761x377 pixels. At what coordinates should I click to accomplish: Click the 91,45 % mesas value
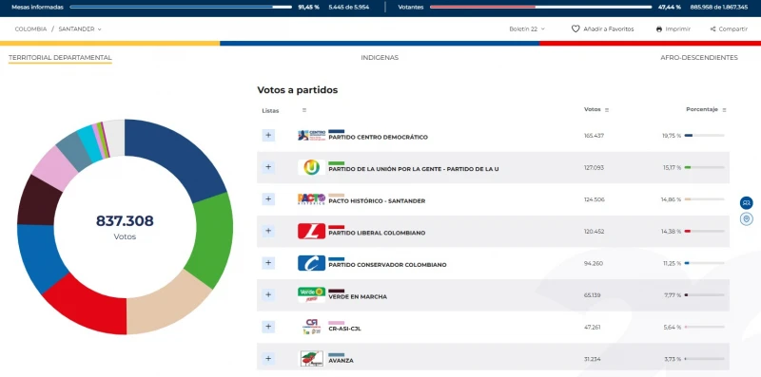pyautogui.click(x=308, y=8)
